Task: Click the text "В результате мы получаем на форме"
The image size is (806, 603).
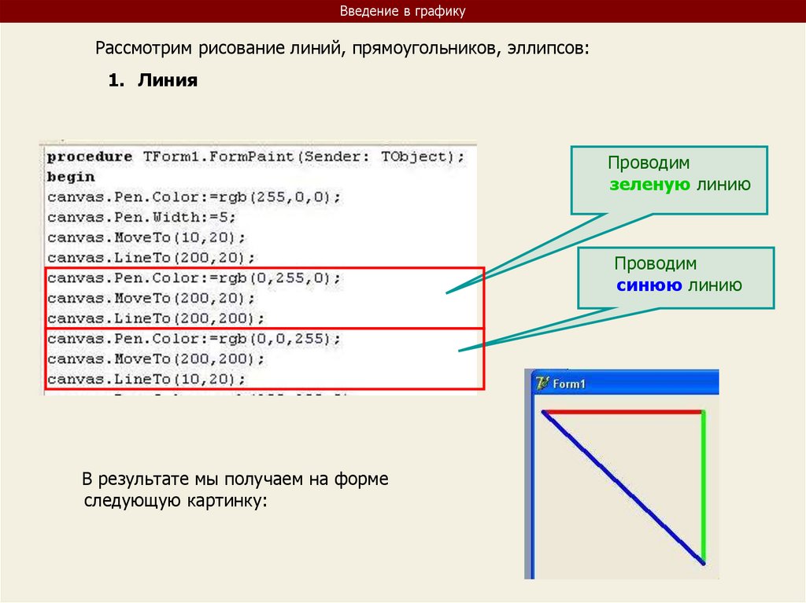Action: coord(235,479)
